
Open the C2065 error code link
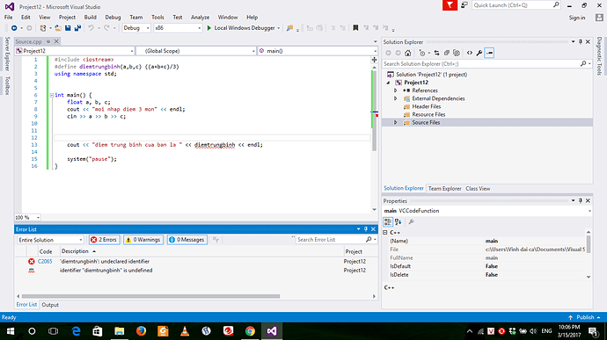[45, 262]
